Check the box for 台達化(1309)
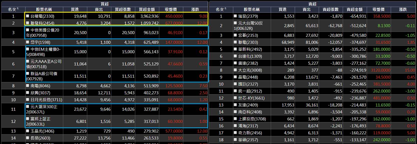Image resolution: width=417 pixels, height=144 pixels. [x=235, y=56]
